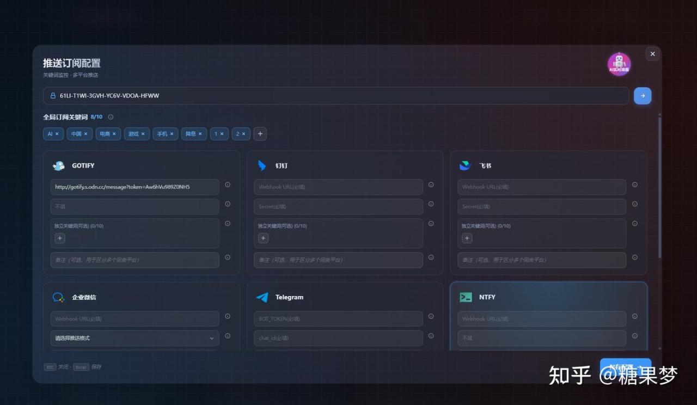Open the 请选择推送格式 dropdown
697x405 pixels.
click(134, 338)
